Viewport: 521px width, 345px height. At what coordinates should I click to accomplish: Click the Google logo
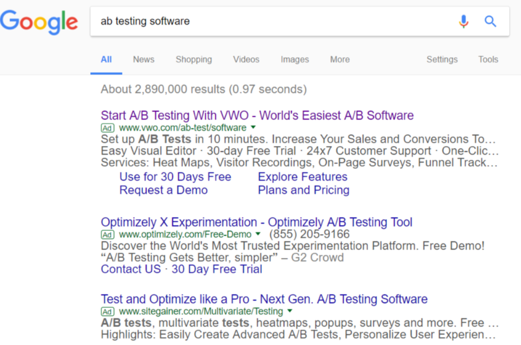click(39, 22)
